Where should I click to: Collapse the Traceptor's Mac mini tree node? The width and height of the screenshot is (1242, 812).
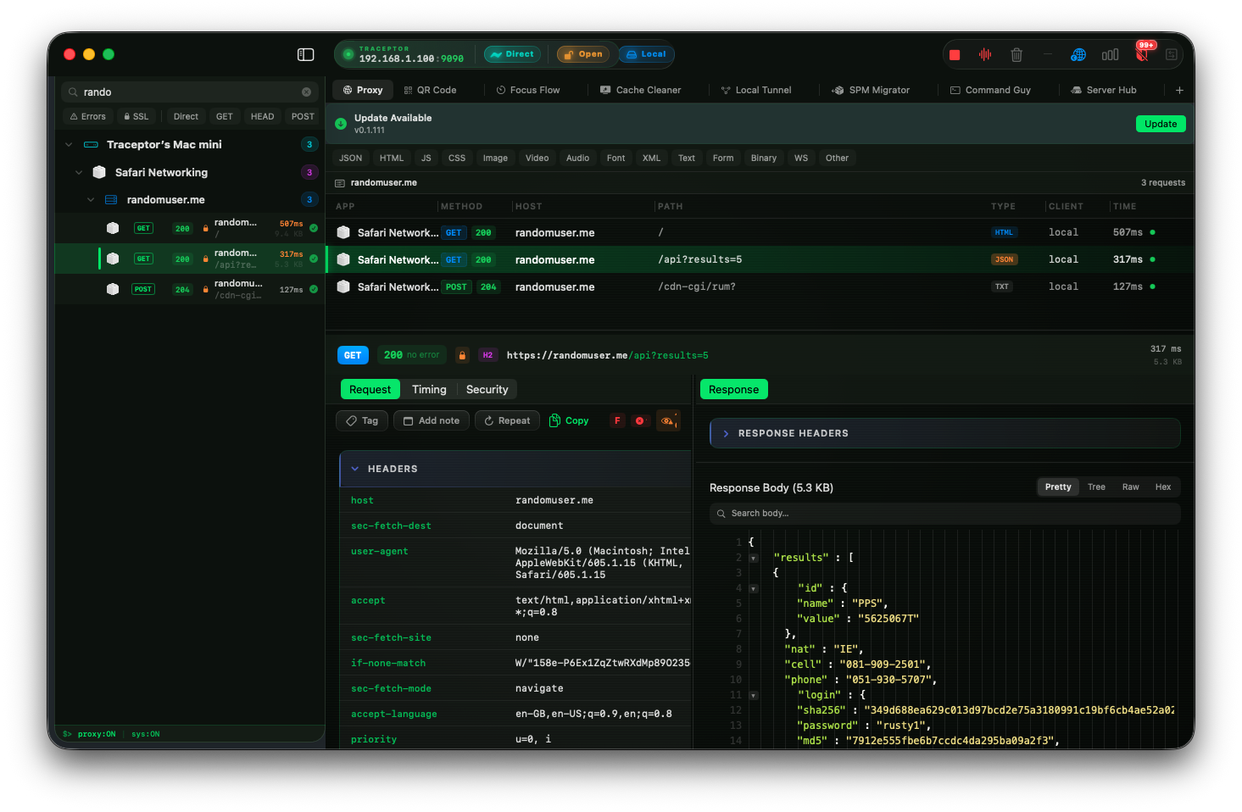point(69,145)
